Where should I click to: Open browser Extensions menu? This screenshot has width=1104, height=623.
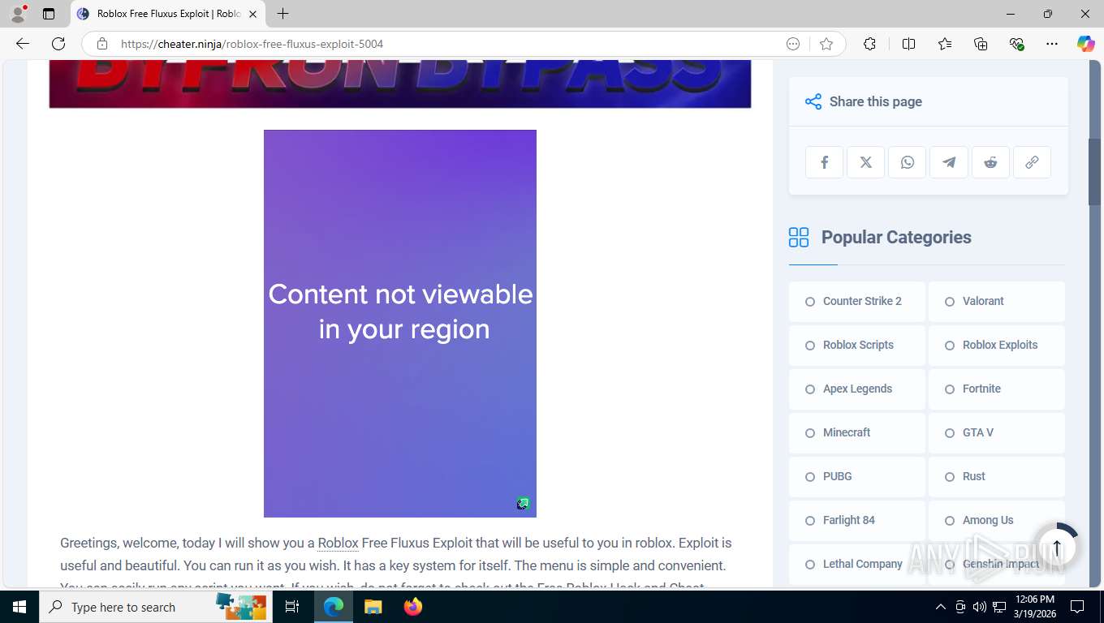(869, 44)
